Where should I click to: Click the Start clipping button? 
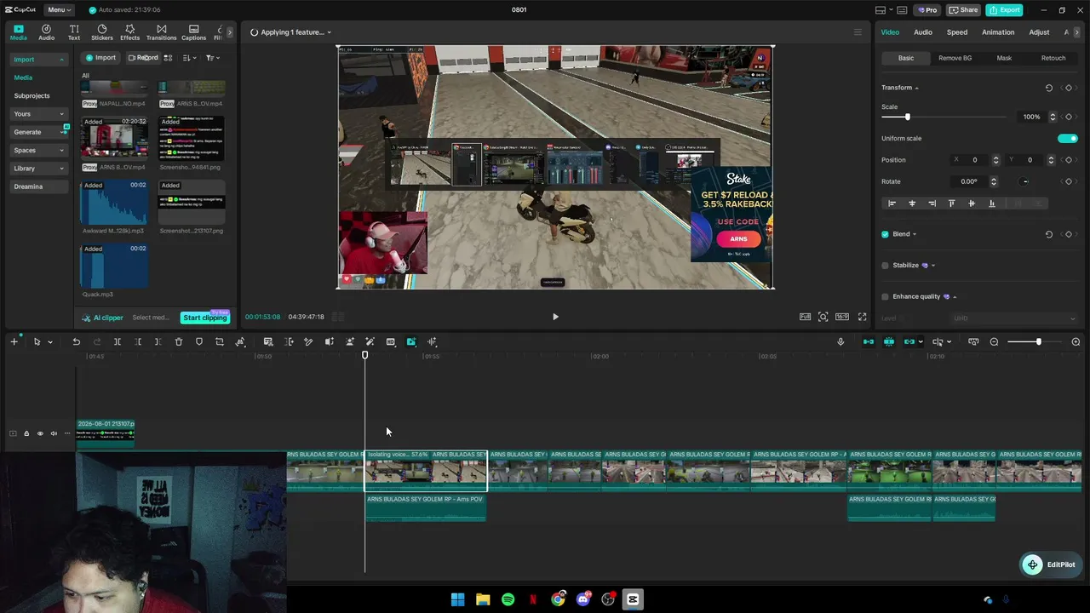point(205,318)
